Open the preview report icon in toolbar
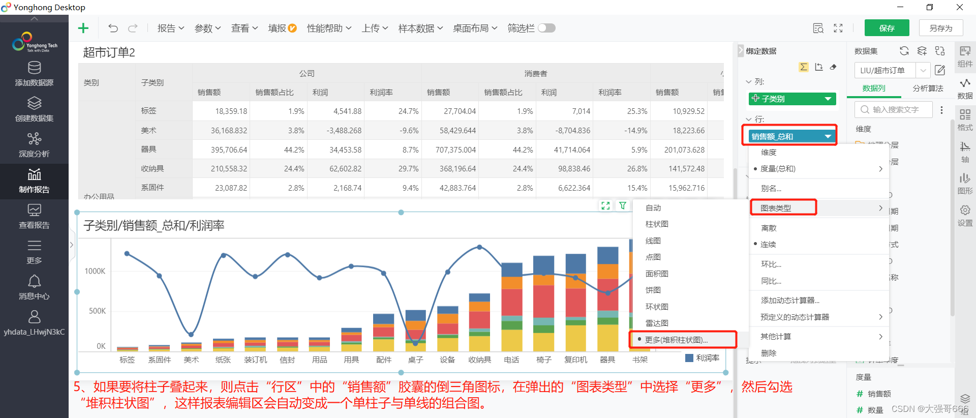This screenshot has height=418, width=976. pyautogui.click(x=818, y=28)
